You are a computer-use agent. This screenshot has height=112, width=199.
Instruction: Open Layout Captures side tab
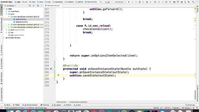pos(1,94)
